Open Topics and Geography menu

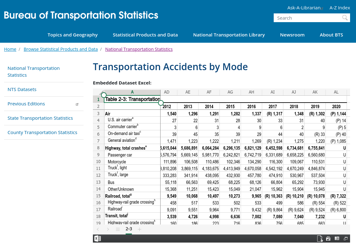point(73,35)
